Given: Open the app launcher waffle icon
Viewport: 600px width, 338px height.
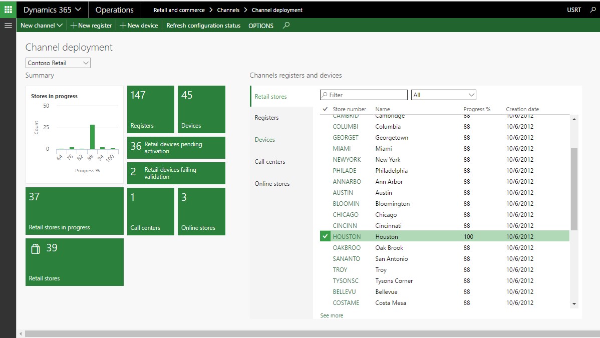Looking at the screenshot, I should pos(8,10).
